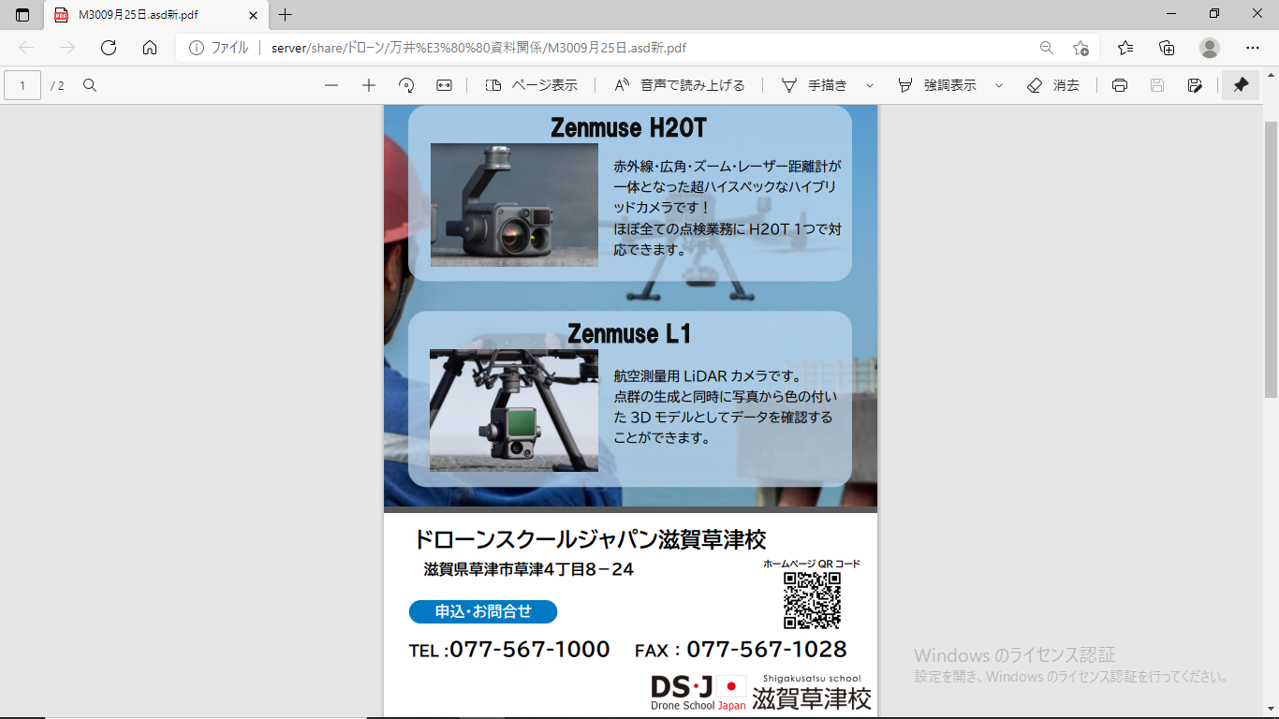This screenshot has height=719, width=1279.
Task: Go to the home page
Action: point(150,48)
